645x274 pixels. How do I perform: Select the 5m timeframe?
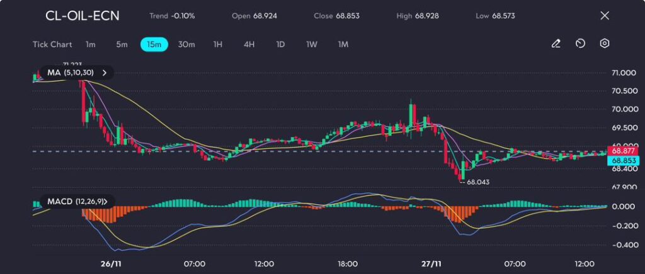[x=122, y=45]
